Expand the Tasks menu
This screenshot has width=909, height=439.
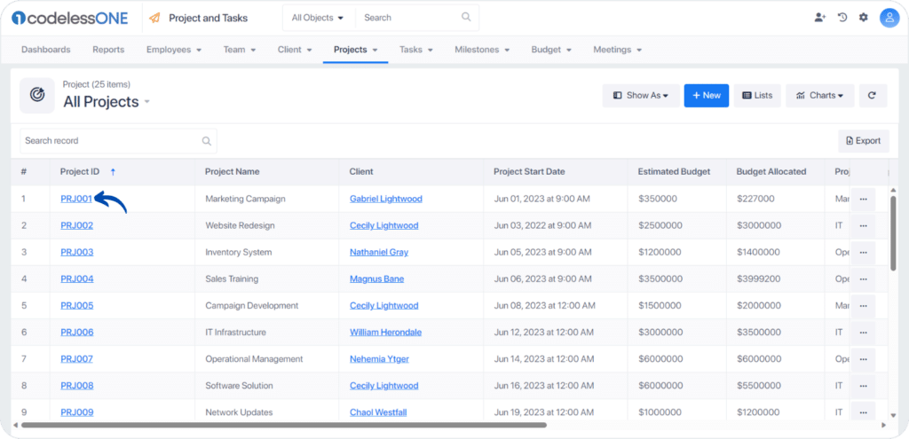pos(416,50)
